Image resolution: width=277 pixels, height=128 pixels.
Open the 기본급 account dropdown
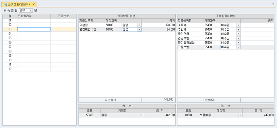coord(140,25)
